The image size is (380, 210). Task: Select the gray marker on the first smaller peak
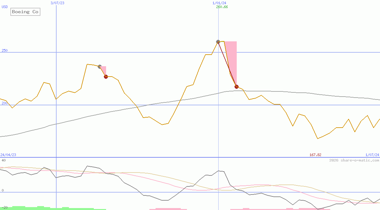100,67
